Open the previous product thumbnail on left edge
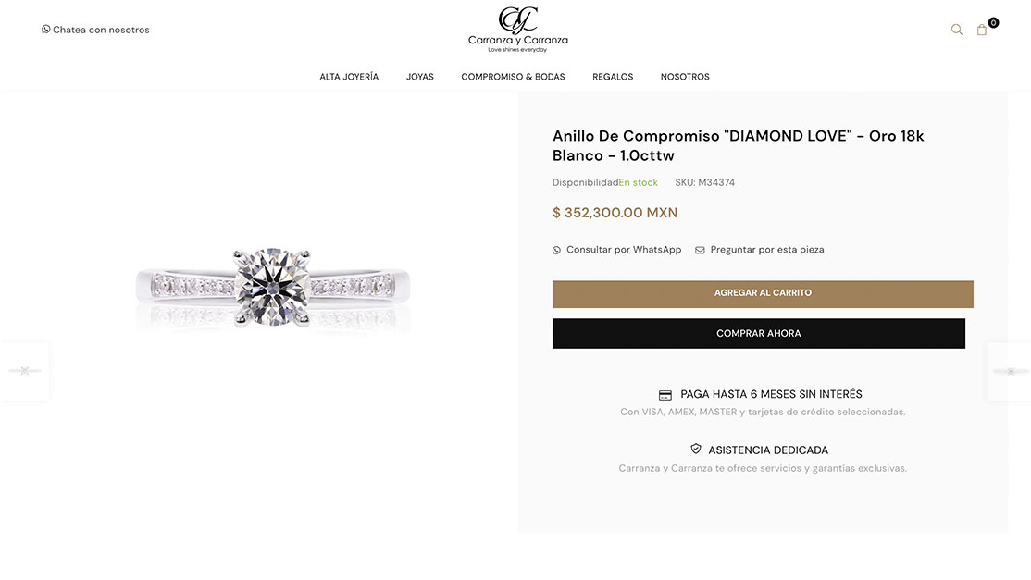Viewport: 1031px width, 580px height. (24, 371)
